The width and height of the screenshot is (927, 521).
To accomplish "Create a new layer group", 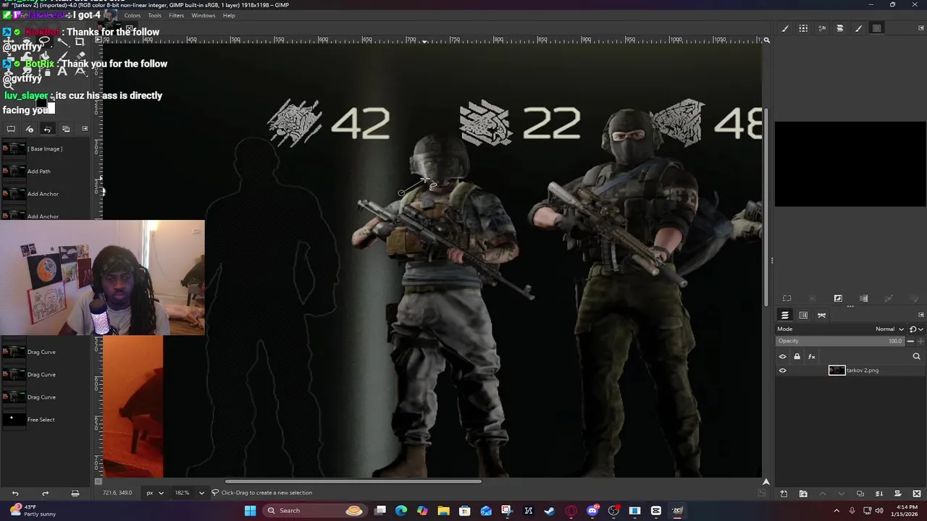I will [803, 494].
